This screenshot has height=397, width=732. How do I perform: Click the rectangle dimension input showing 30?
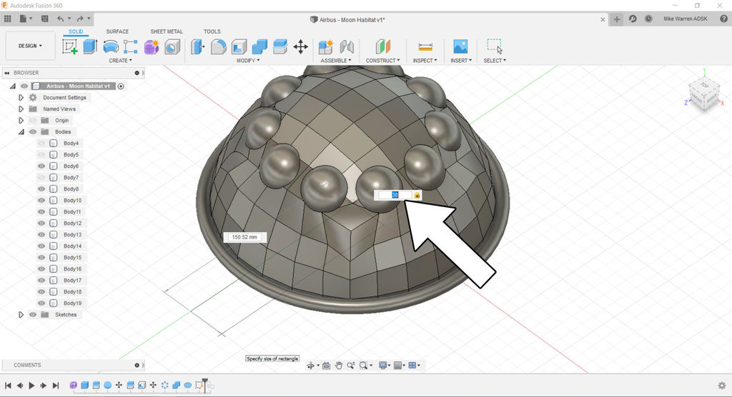pyautogui.click(x=395, y=195)
